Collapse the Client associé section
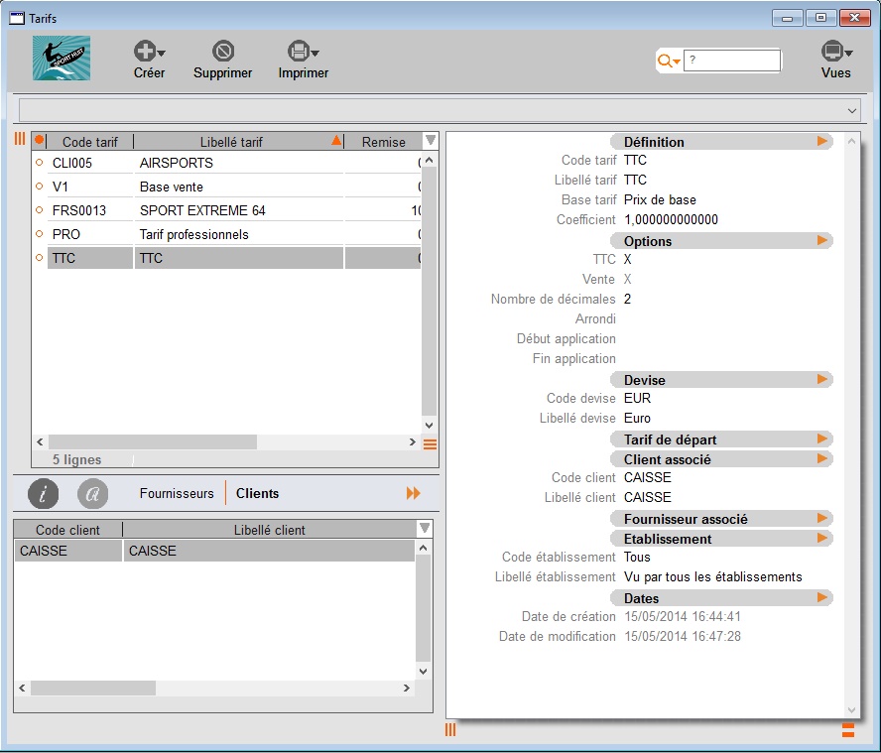This screenshot has height=753, width=881. pos(822,458)
